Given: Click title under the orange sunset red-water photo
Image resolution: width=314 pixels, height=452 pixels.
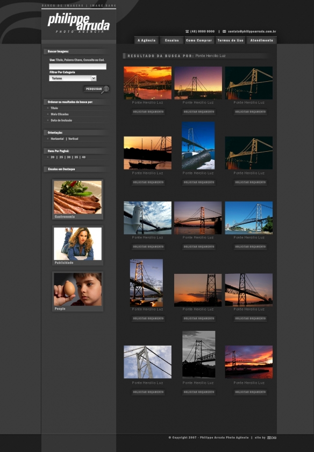Looking at the screenshot, I should pyautogui.click(x=147, y=103).
